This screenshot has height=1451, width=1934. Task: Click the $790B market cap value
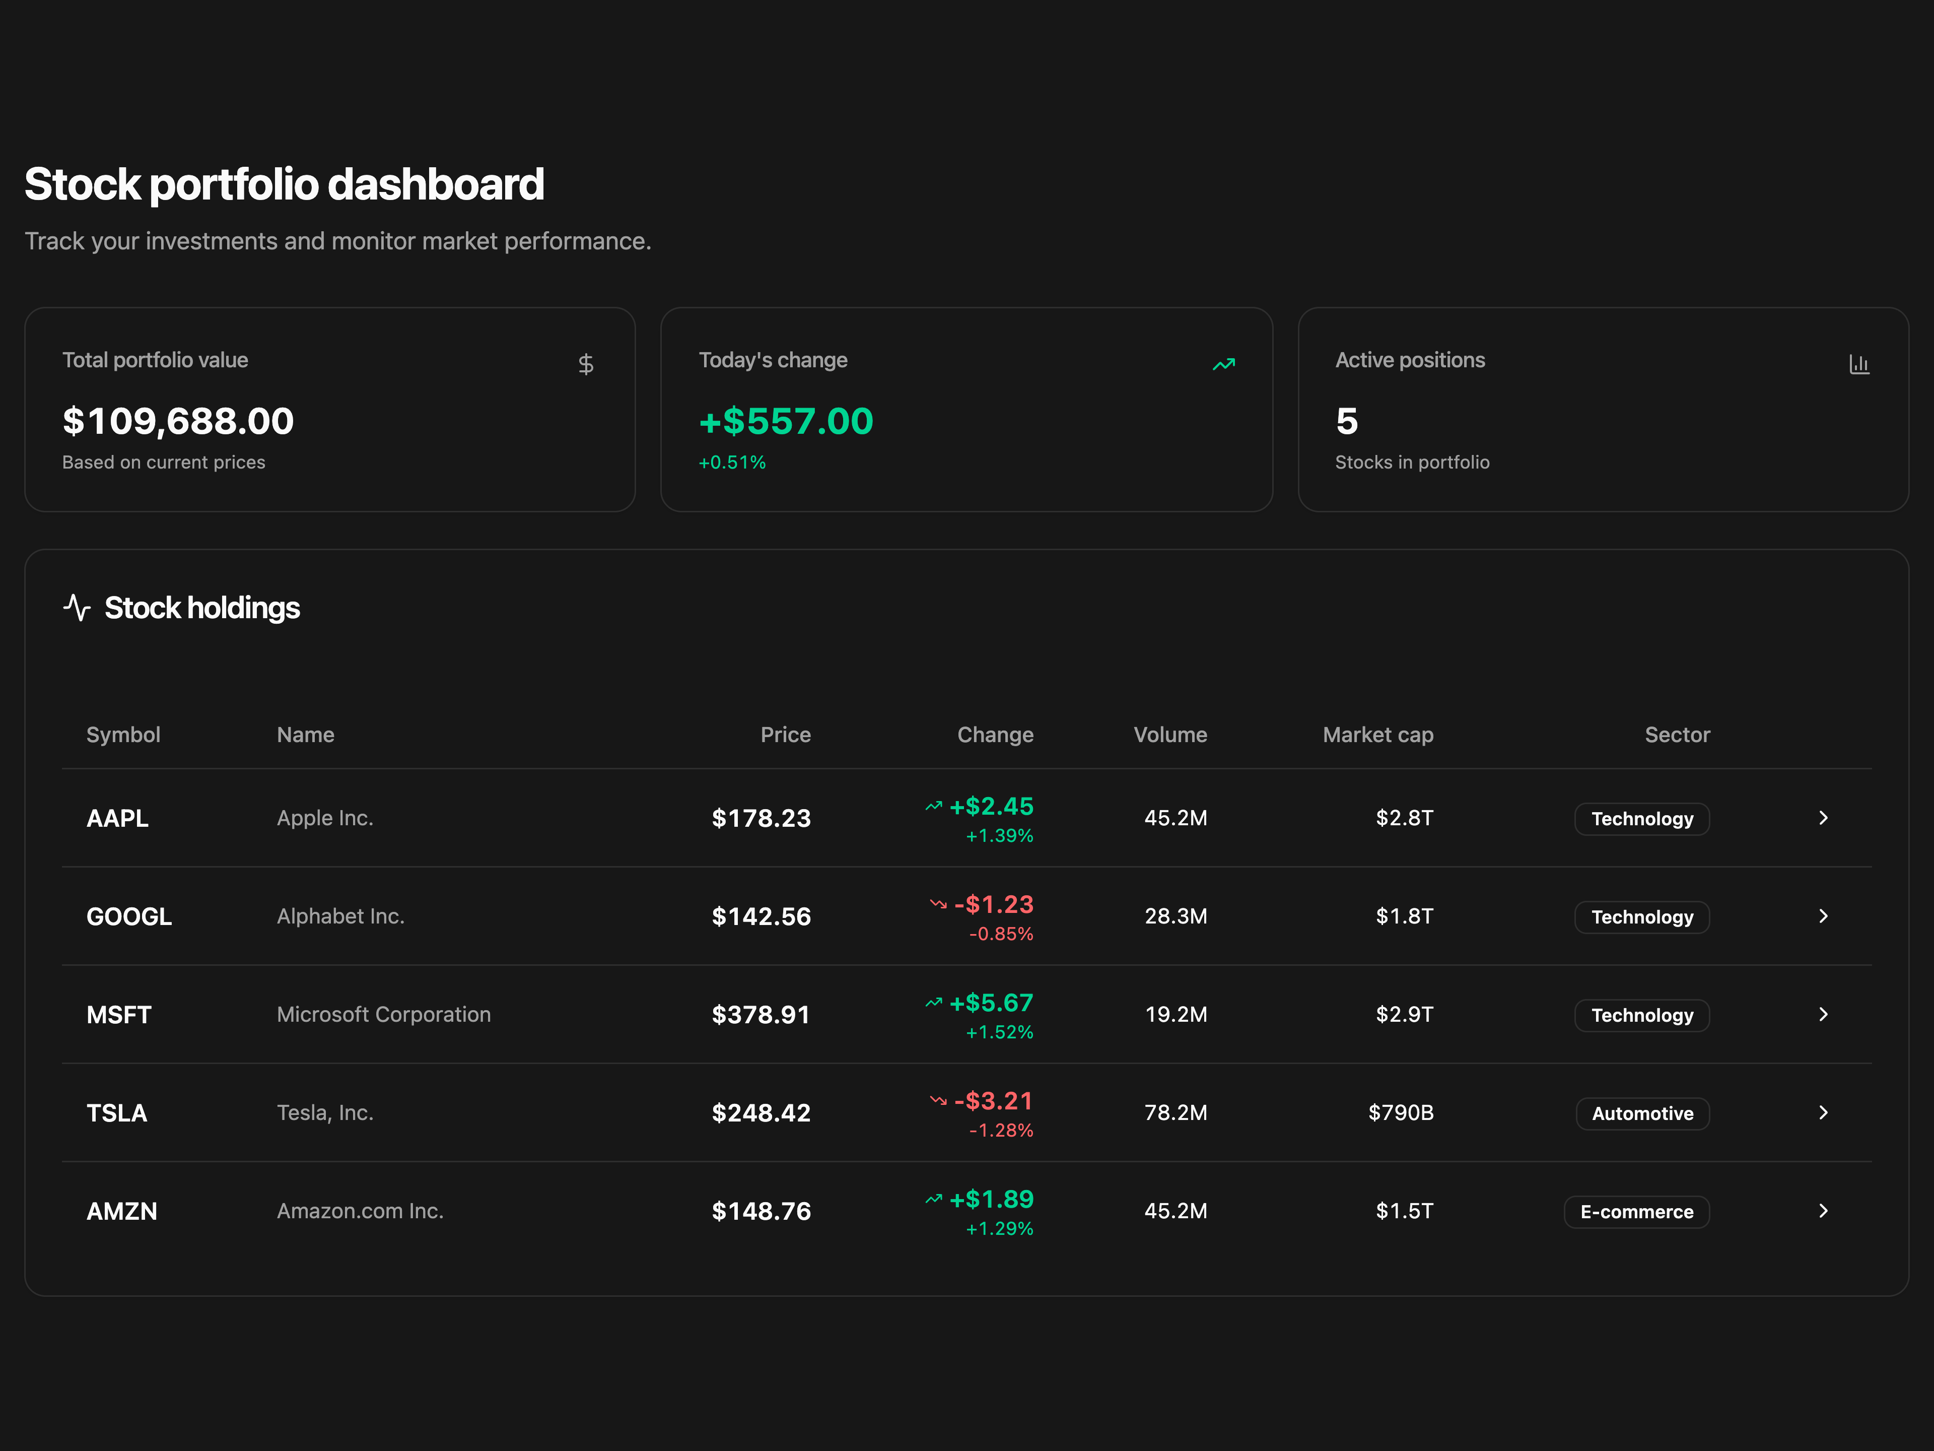[x=1401, y=1112]
